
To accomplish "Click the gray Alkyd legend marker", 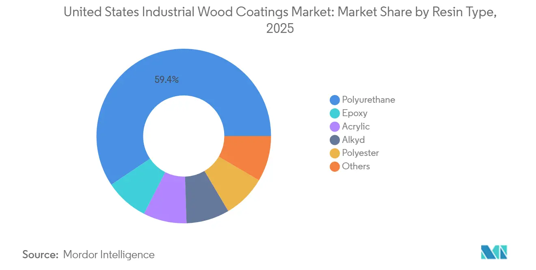I will (x=334, y=140).
